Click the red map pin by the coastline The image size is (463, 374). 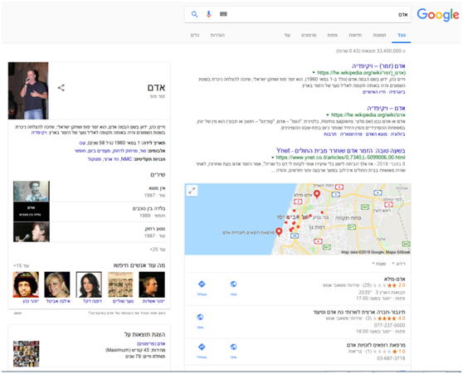279,231
